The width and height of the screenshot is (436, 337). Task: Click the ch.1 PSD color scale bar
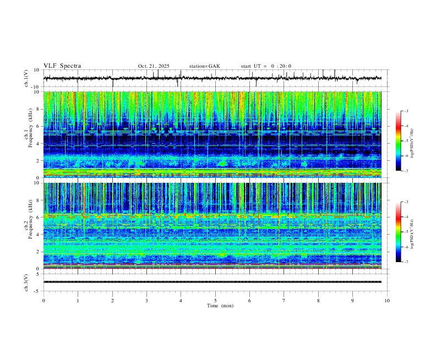pyautogui.click(x=399, y=141)
